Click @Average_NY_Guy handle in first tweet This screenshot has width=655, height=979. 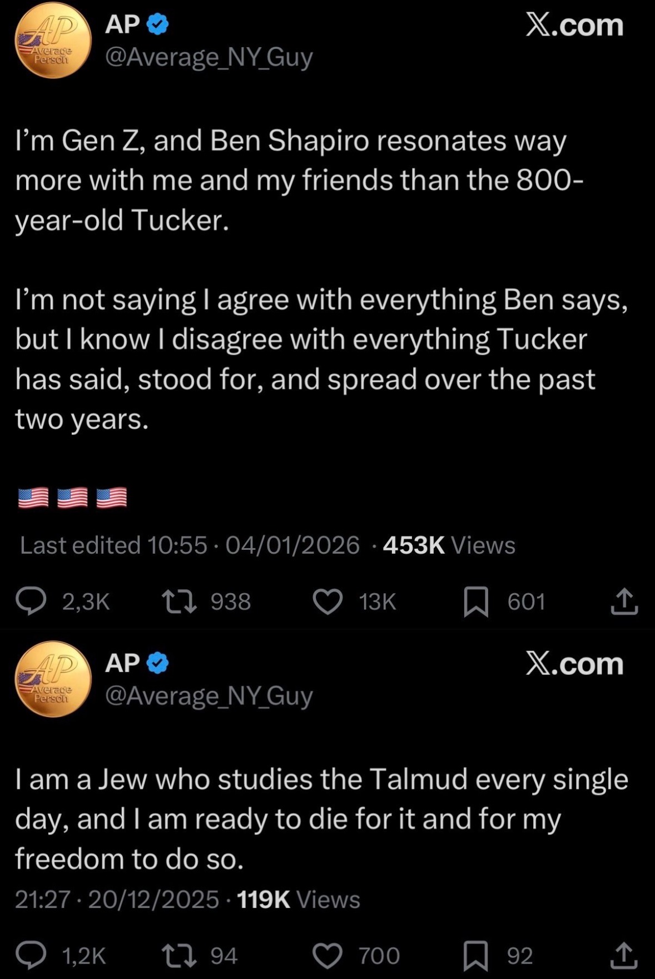pos(209,57)
